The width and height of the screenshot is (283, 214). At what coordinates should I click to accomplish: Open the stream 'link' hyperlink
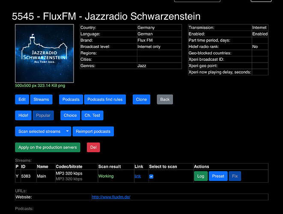tap(138, 176)
